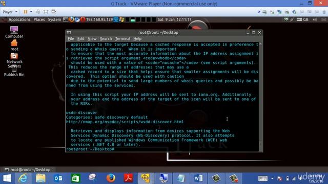Screen dimensions: 328x184
Task: Click Send Ctrl+Alt+Del toolbar icon
Action: (x=38, y=12)
